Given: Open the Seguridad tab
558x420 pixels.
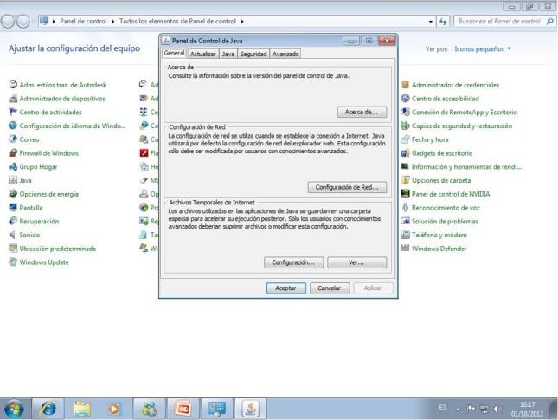Looking at the screenshot, I should click(253, 55).
